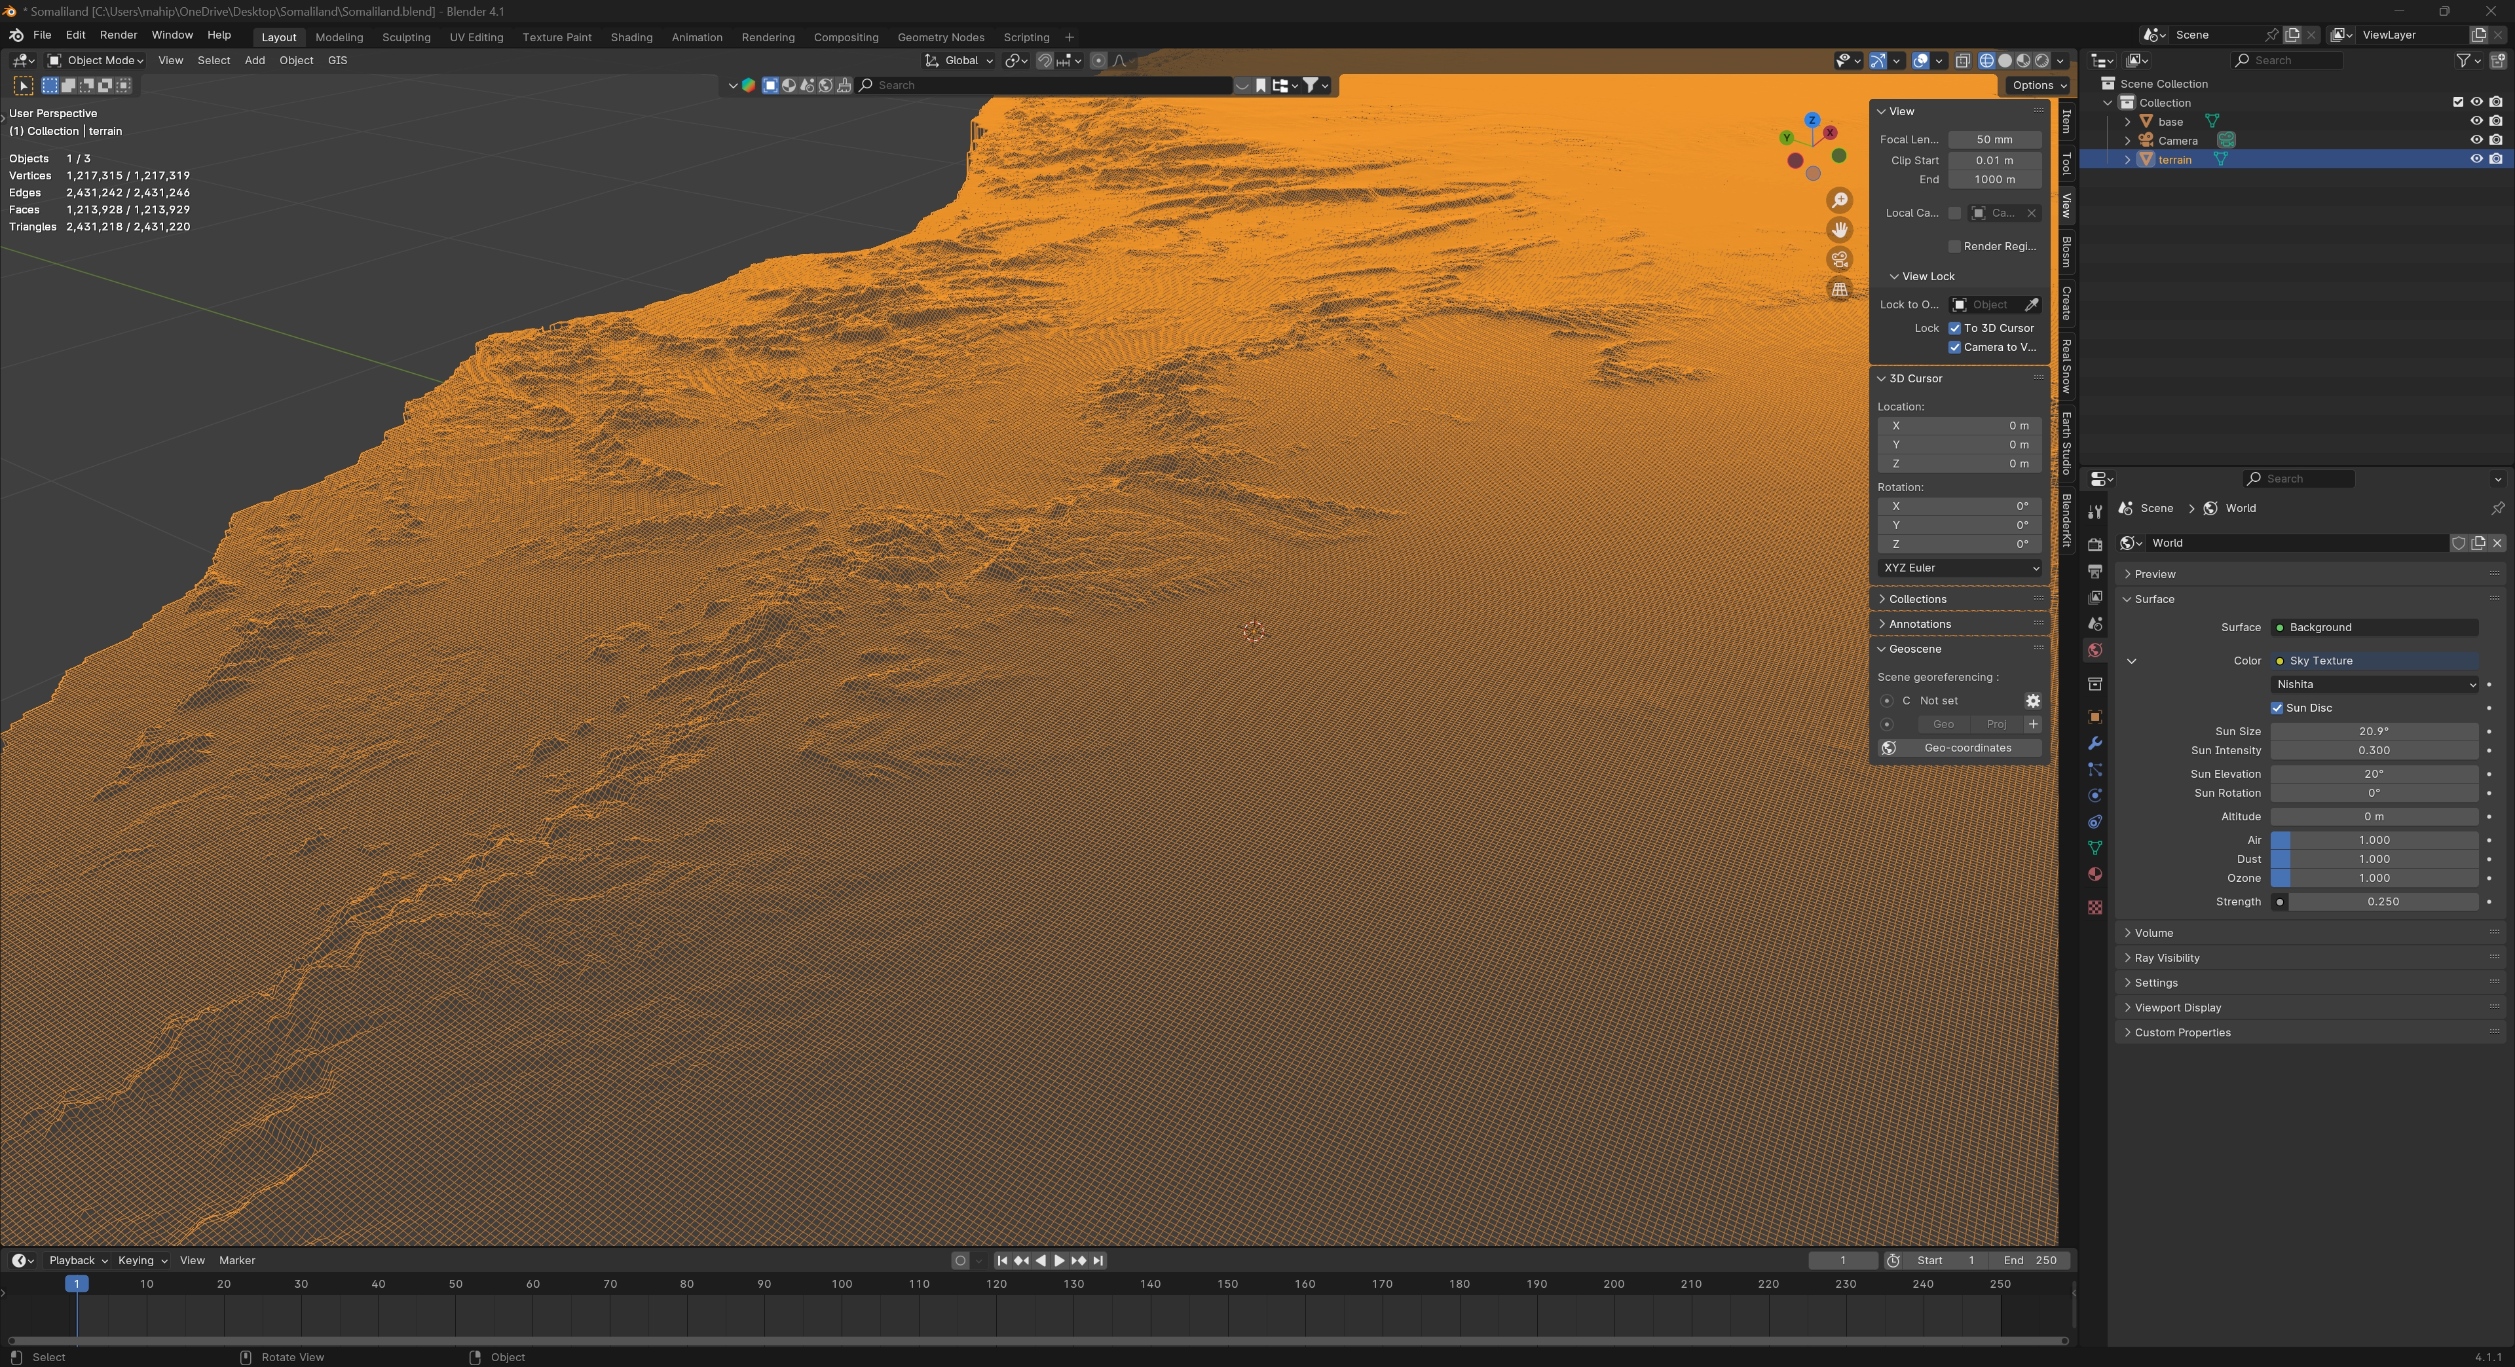Viewport: 2515px width, 1367px height.
Task: Switch to the Sculpting workspace tab
Action: [x=406, y=37]
